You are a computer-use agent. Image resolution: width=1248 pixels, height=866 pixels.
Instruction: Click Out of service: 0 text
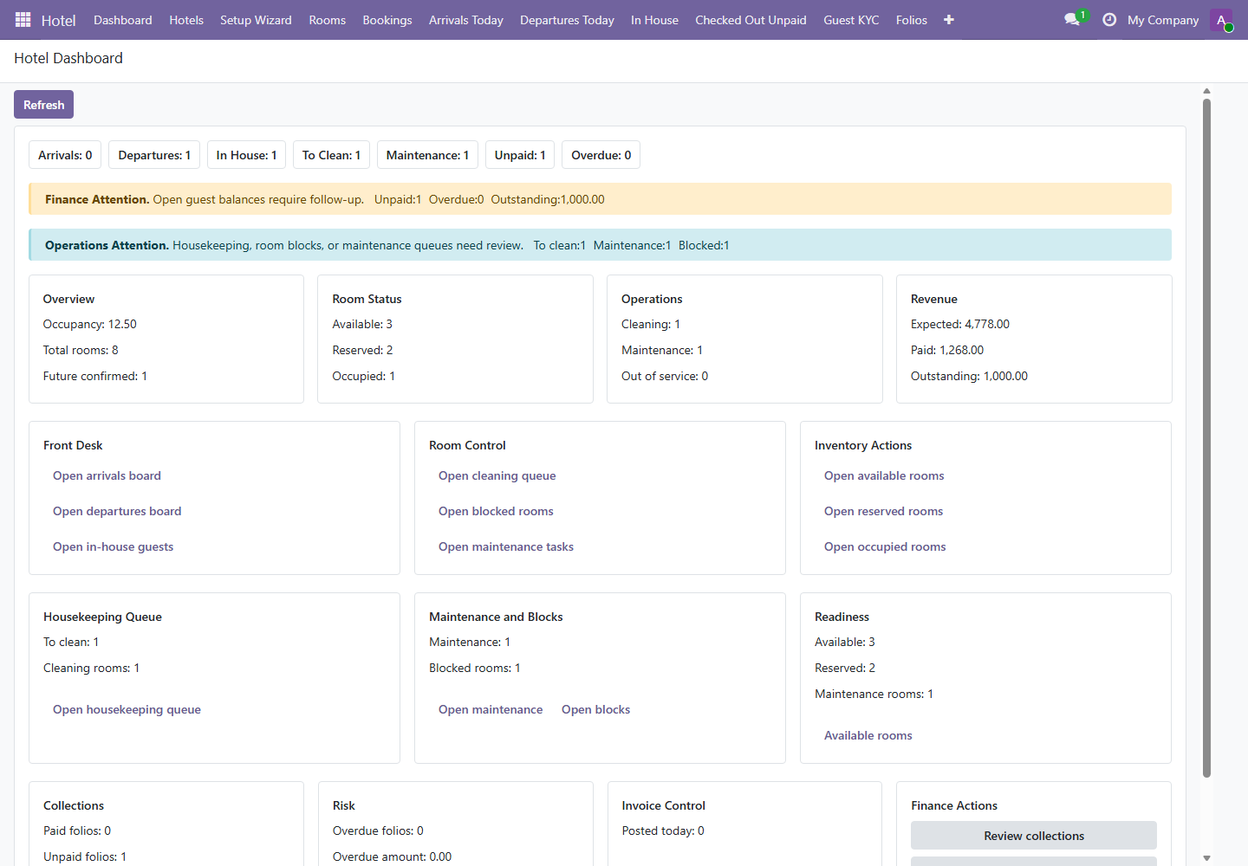665,376
